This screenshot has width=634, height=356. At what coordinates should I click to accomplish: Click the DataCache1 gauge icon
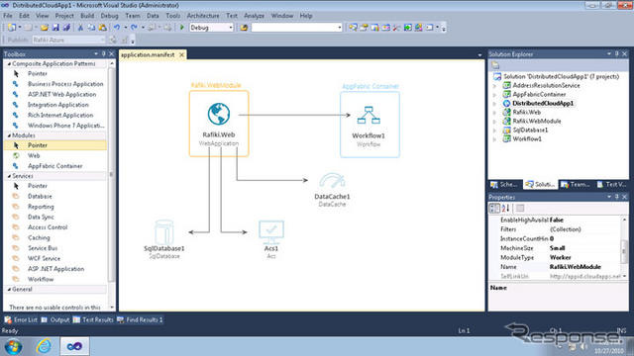(333, 181)
